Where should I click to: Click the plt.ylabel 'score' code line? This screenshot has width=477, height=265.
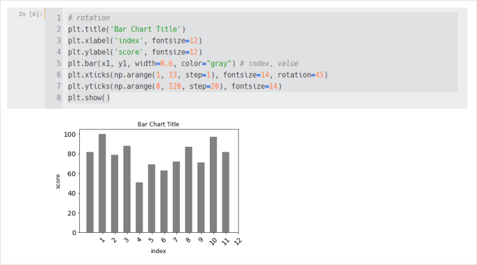coord(135,52)
